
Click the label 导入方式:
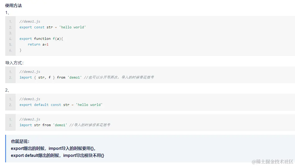click(14, 63)
